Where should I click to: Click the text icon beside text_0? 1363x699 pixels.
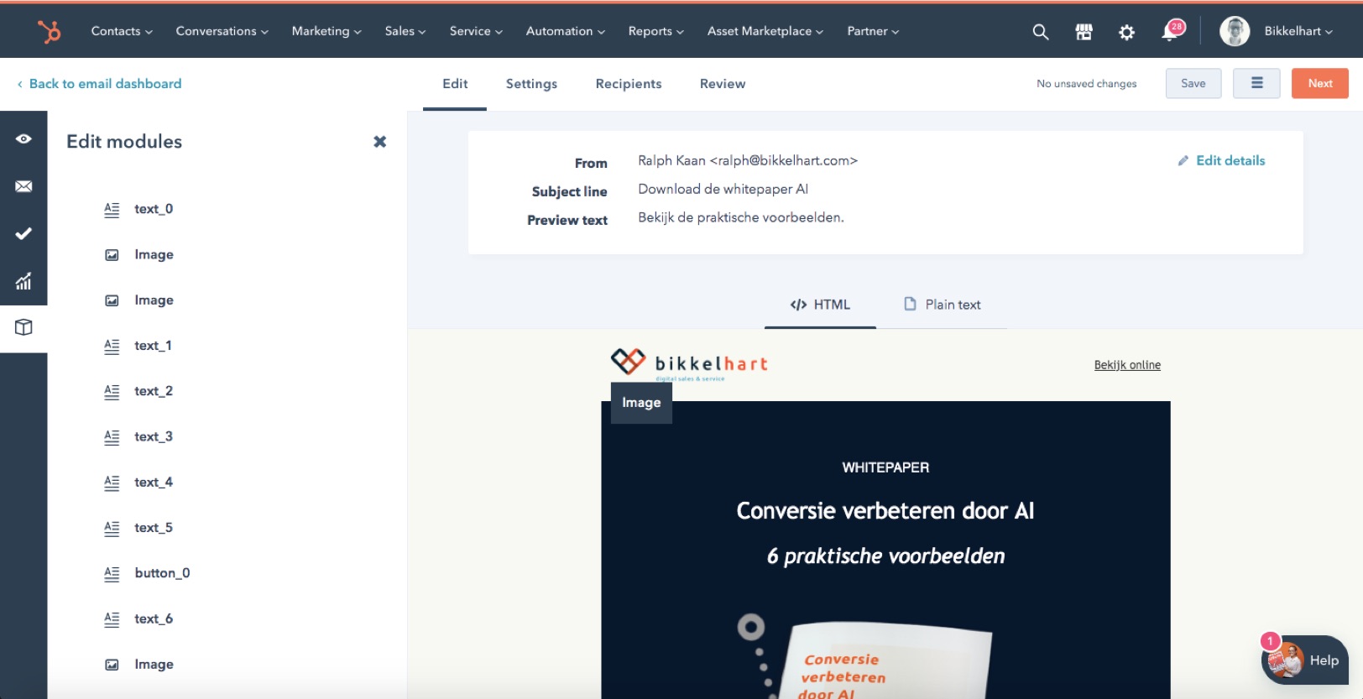coord(112,210)
